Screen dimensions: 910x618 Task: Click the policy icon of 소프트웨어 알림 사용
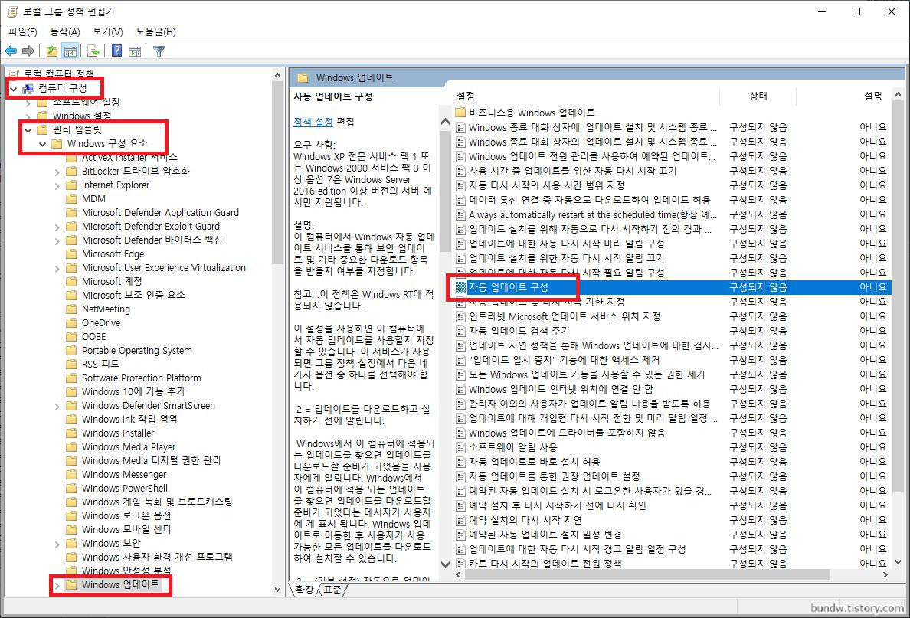pyautogui.click(x=461, y=447)
